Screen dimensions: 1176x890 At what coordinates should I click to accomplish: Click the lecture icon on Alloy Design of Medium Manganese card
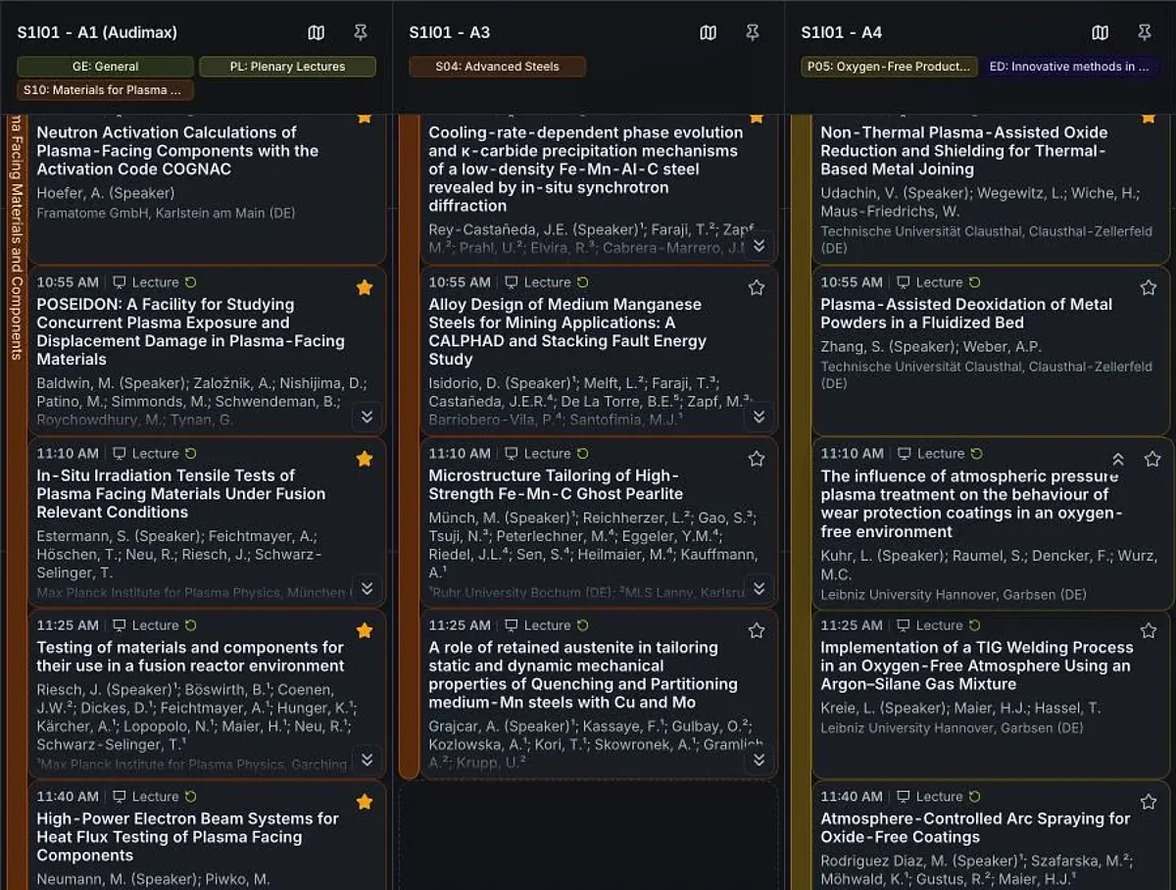[511, 282]
